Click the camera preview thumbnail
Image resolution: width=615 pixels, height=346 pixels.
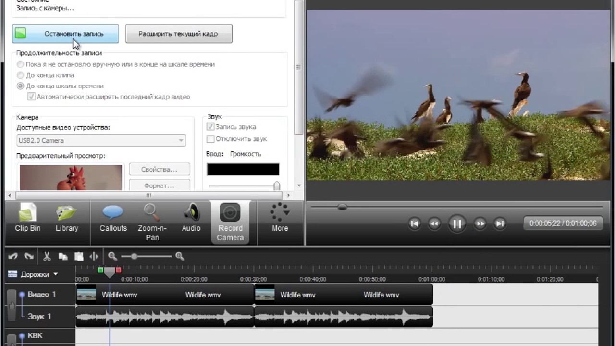[71, 178]
